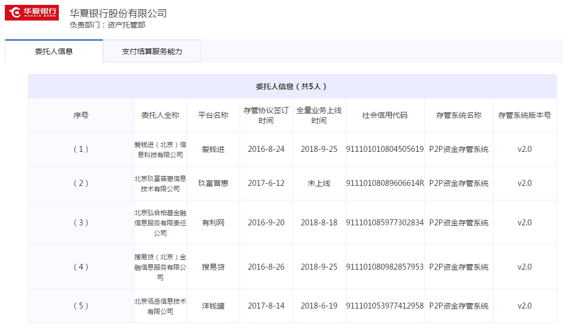Click the date 2017-6-12
563x328 pixels.
266,183
